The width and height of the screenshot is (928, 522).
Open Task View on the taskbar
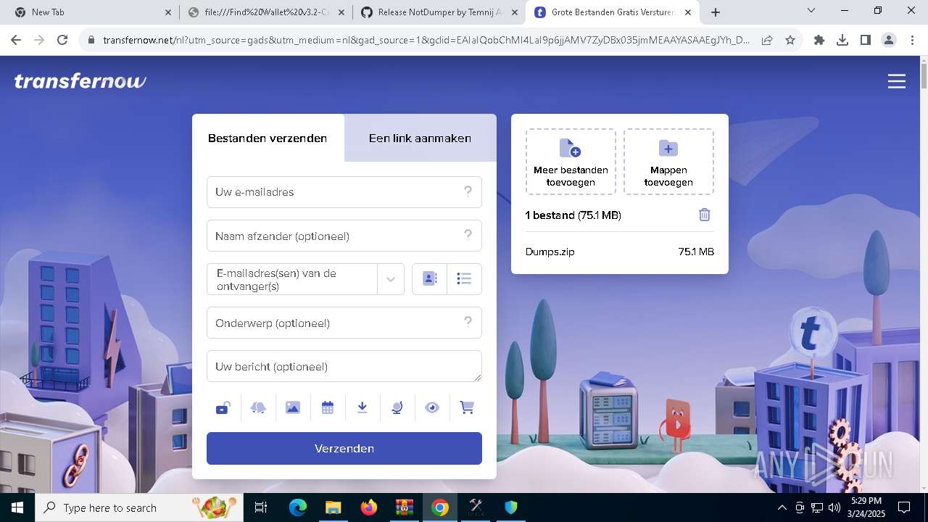261,507
